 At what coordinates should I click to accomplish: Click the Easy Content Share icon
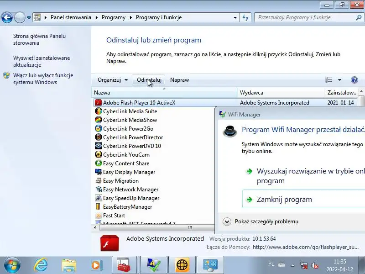[98, 163]
